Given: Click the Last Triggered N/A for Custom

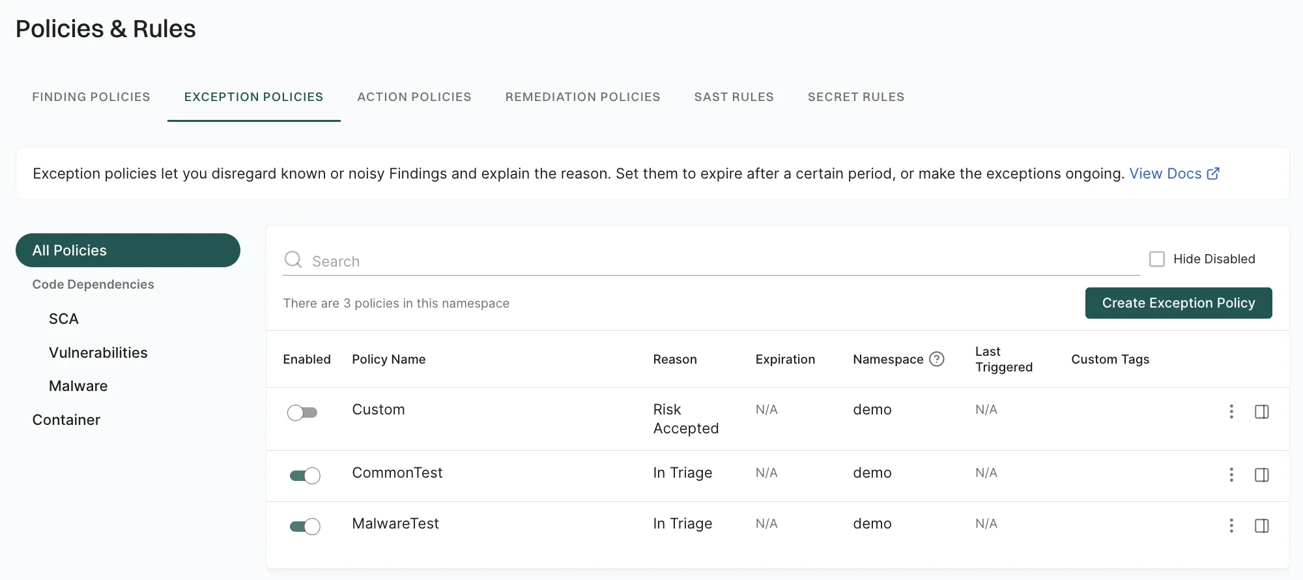Looking at the screenshot, I should pyautogui.click(x=986, y=409).
